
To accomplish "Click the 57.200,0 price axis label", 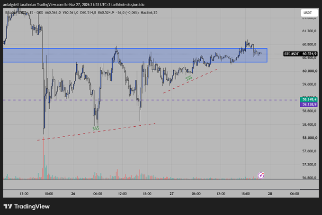I will point(309,165).
